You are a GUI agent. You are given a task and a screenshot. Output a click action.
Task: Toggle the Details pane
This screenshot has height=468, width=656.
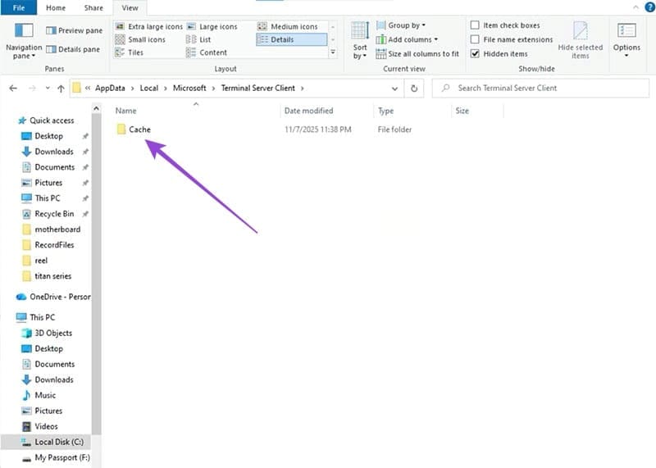point(73,49)
